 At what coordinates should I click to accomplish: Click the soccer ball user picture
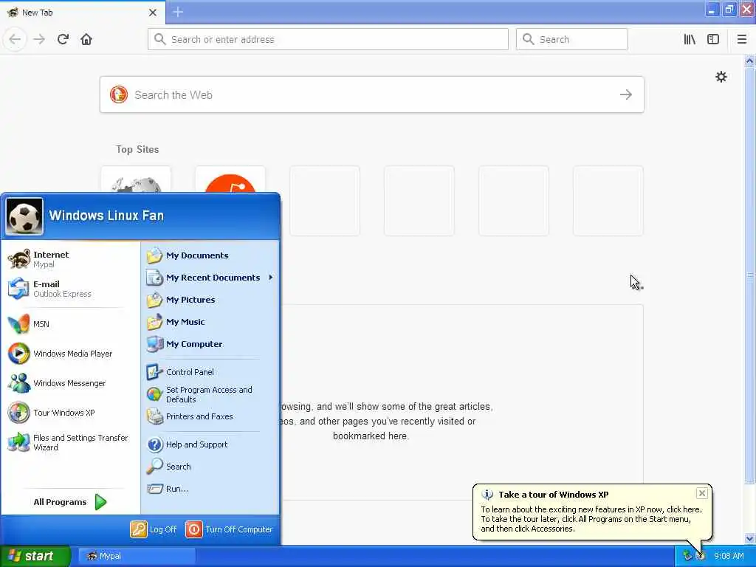24,216
